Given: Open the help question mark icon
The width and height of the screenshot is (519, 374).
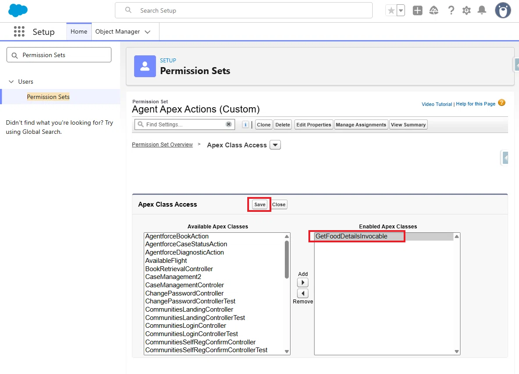Looking at the screenshot, I should (x=451, y=10).
